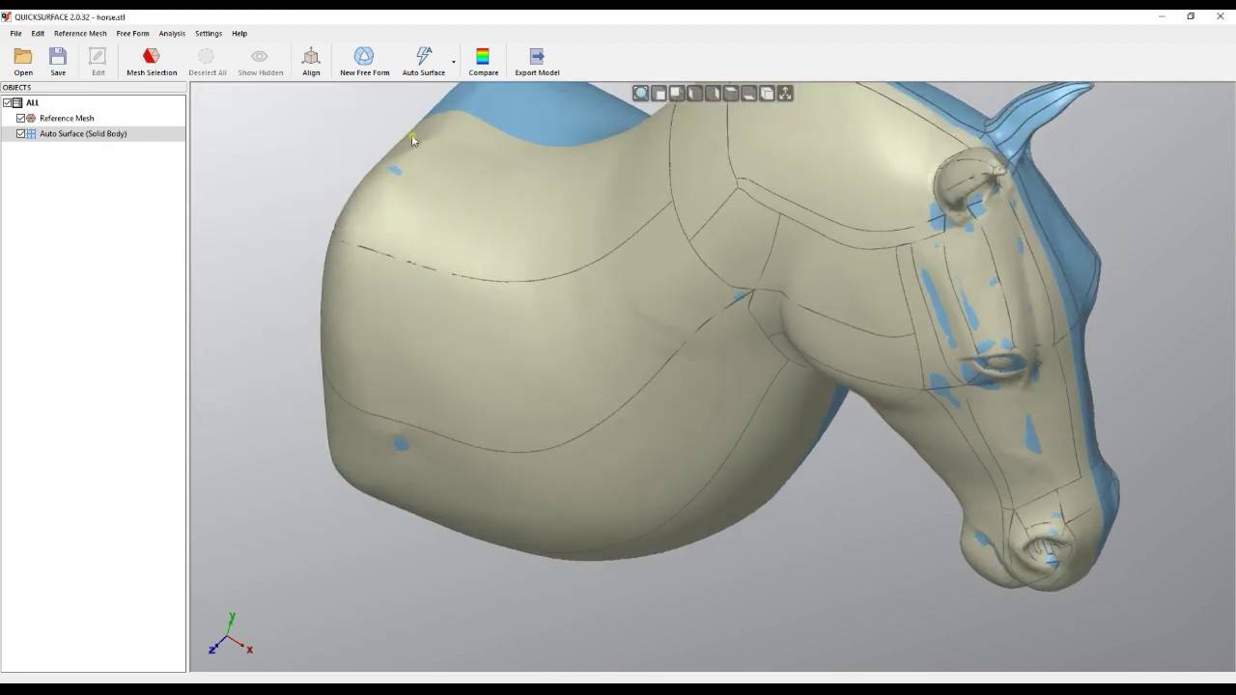
Task: Open the Edit menu
Action: 38,34
